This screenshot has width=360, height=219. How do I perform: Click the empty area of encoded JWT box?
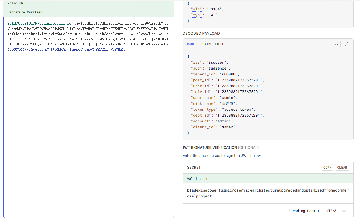click(88, 133)
